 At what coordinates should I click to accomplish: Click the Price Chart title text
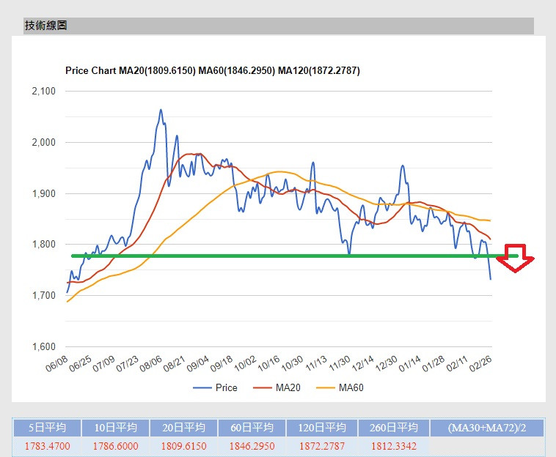[x=212, y=71]
